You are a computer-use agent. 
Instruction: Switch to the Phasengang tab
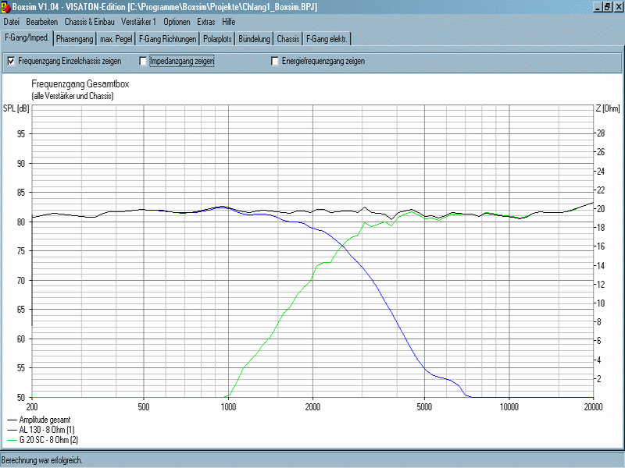click(75, 38)
